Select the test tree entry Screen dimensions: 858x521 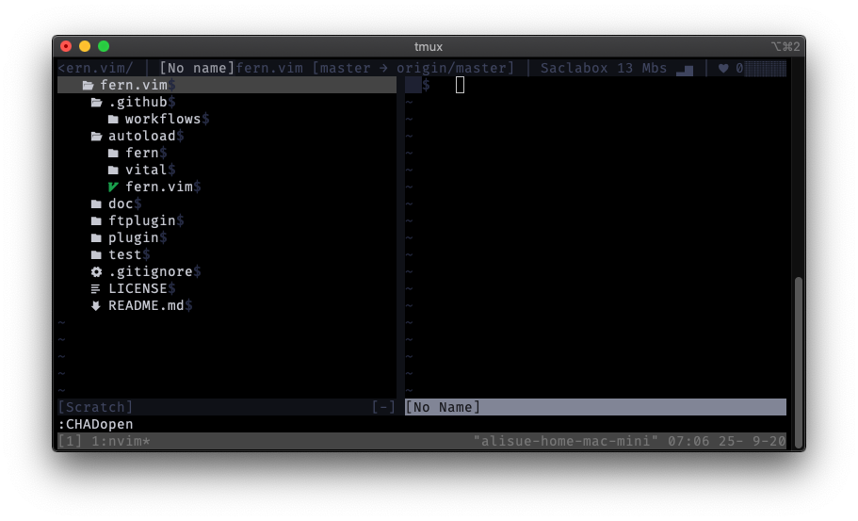[x=125, y=254]
